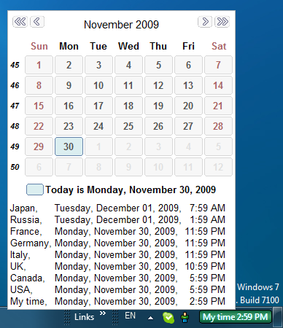283x328 pixels.
Task: Expand the Links toolbar chevron
Action: 103,313
